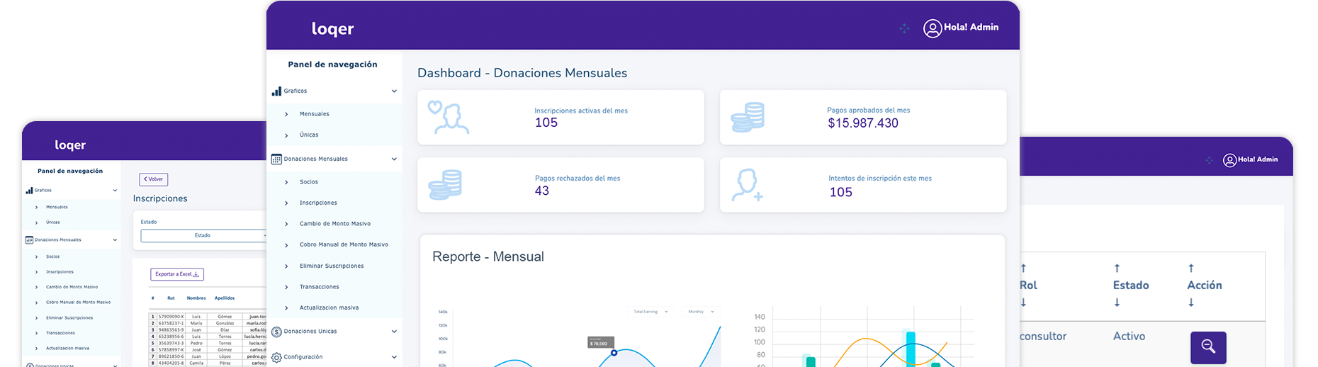This screenshot has height=367, width=1318.
Task: Click the coins icon on the Pagos aprobados card
Action: click(748, 117)
